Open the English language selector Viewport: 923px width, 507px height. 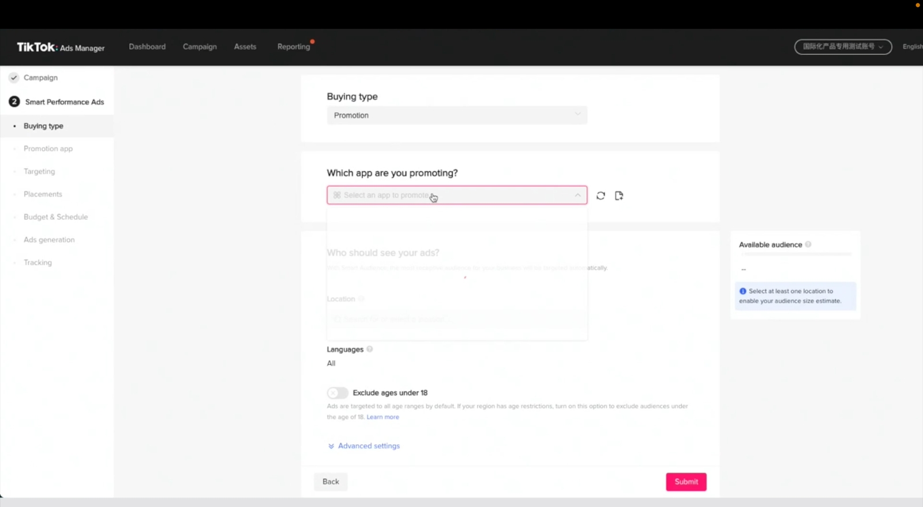912,47
